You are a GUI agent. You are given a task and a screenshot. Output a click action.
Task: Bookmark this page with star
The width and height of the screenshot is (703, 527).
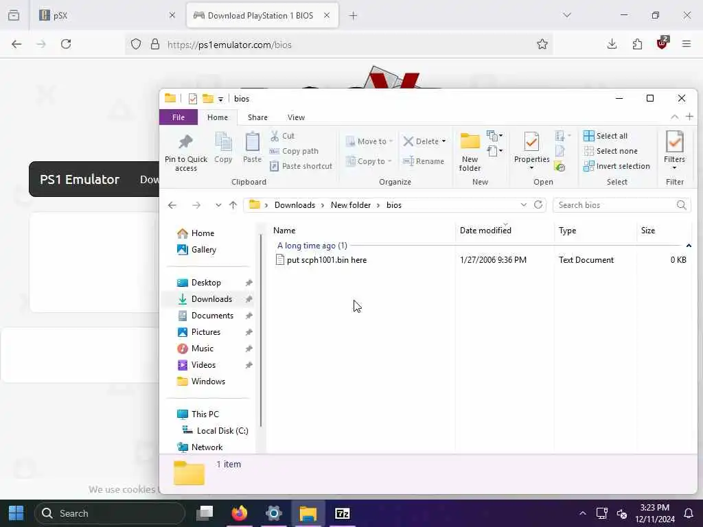[542, 44]
